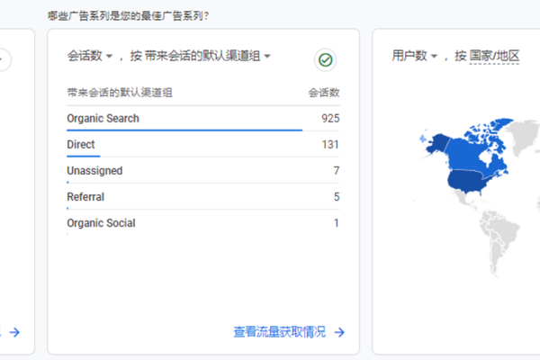
Task: Click the 国家/地区 dimension label
Action: (x=494, y=56)
